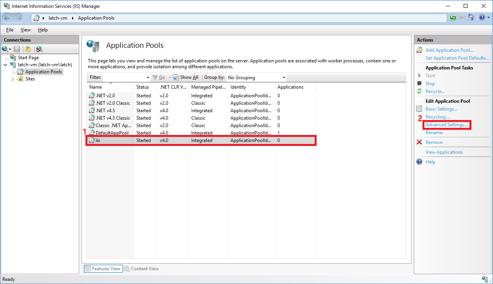Click the Application Pools node icon

[x=20, y=72]
